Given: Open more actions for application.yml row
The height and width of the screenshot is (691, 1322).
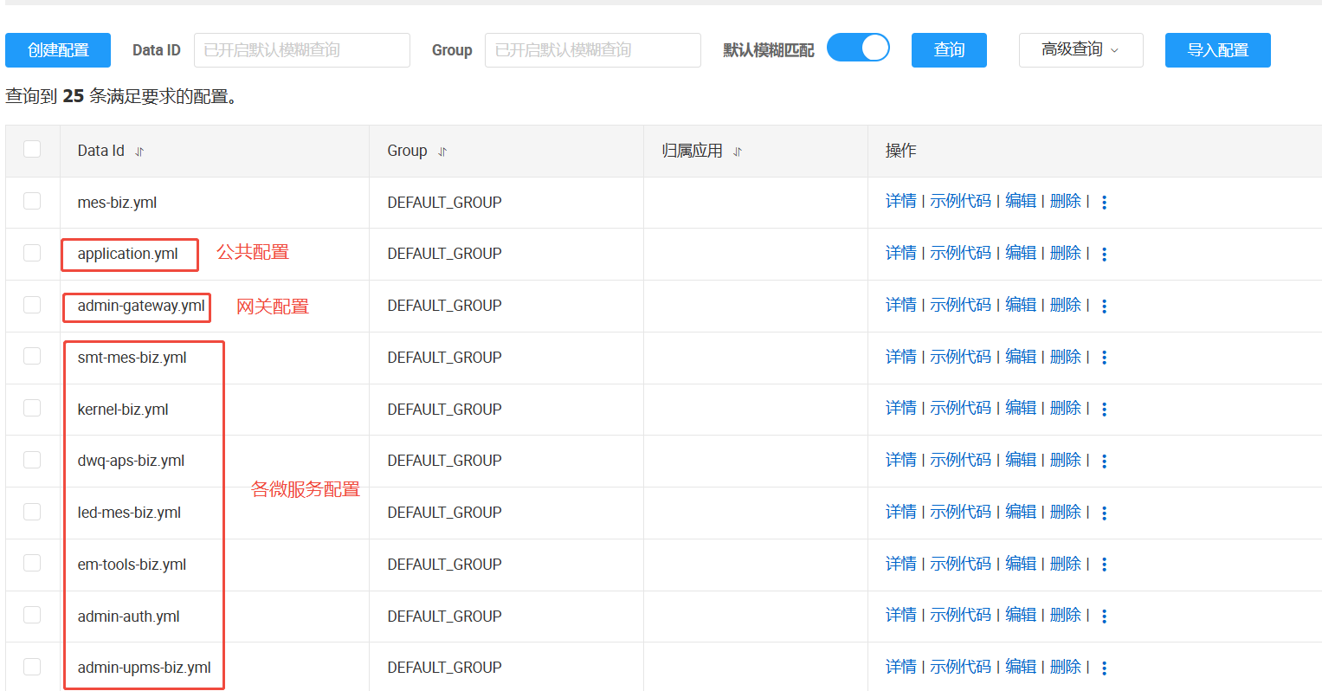Looking at the screenshot, I should [x=1104, y=254].
